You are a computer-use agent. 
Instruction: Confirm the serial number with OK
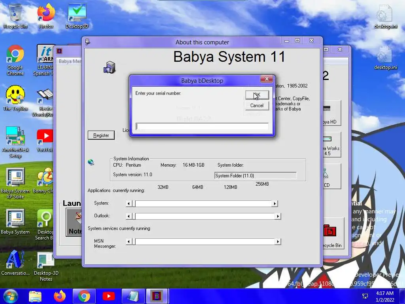pyautogui.click(x=257, y=95)
